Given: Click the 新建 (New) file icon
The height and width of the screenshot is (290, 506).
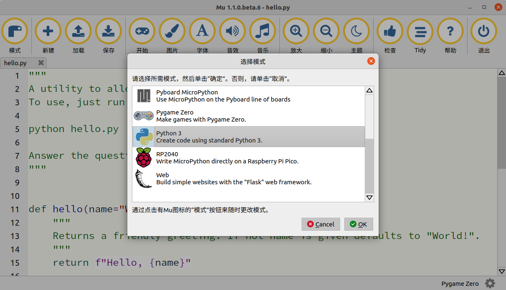Looking at the screenshot, I should pyautogui.click(x=48, y=31).
